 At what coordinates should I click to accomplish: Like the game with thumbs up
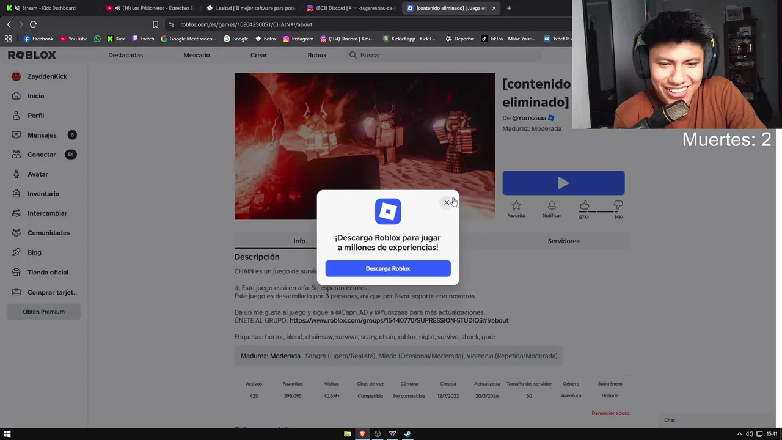click(585, 205)
